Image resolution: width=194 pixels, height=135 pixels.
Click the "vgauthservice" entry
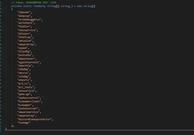tap(29, 62)
